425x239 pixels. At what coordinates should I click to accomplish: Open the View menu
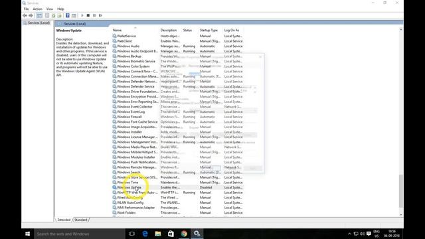50,9
